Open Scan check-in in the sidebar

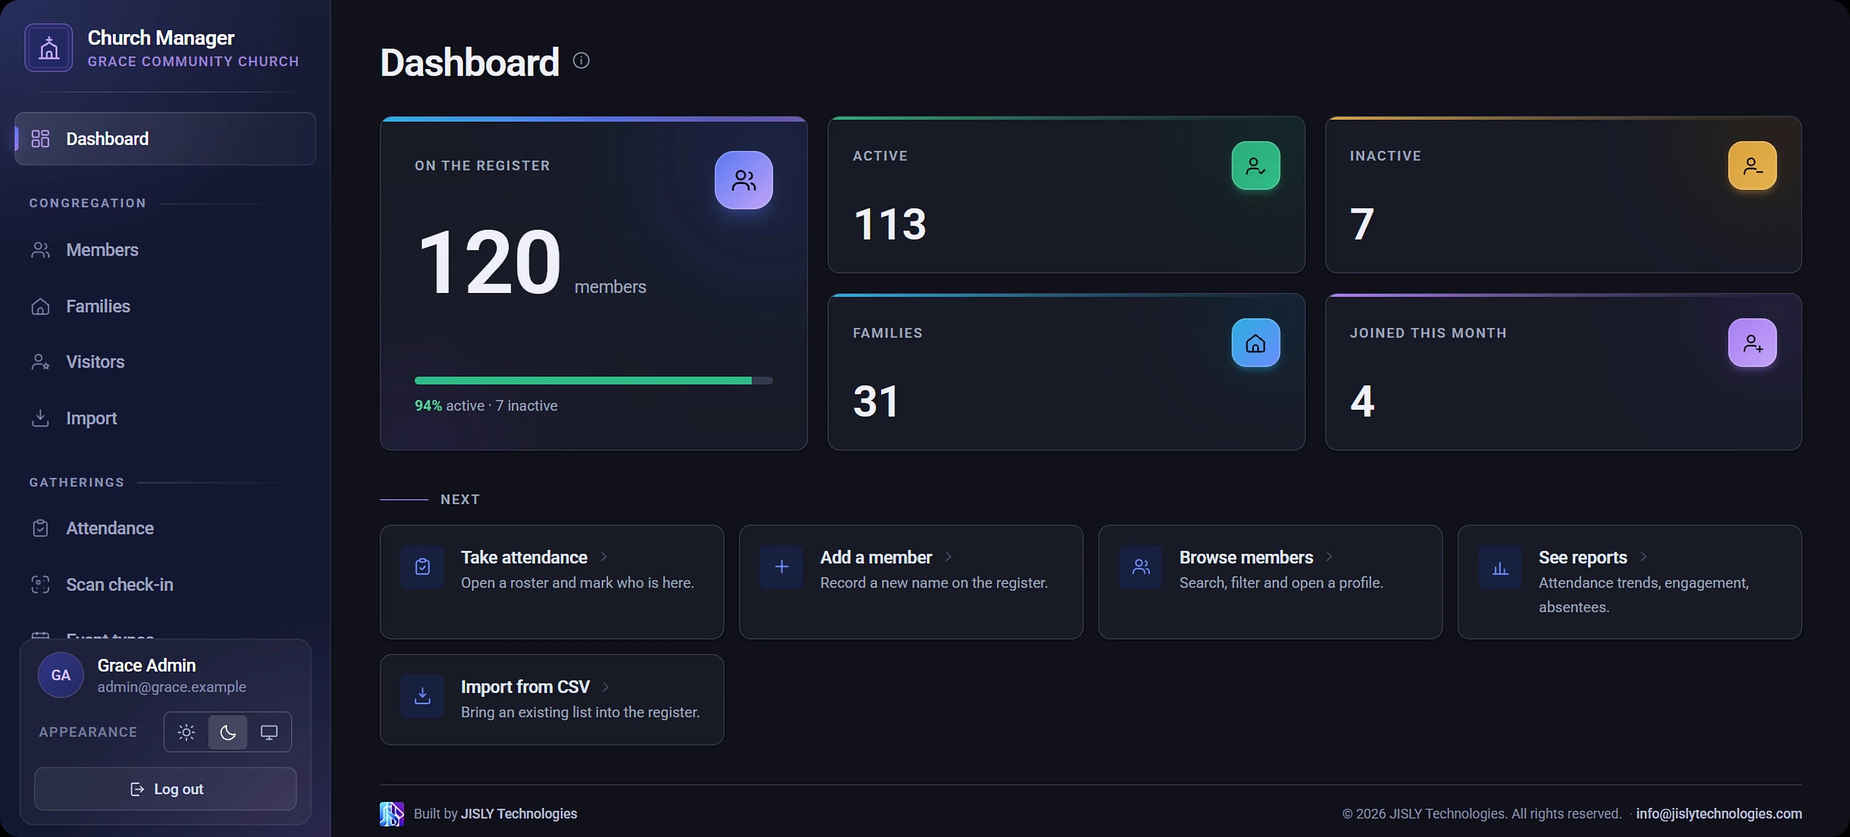(165, 585)
